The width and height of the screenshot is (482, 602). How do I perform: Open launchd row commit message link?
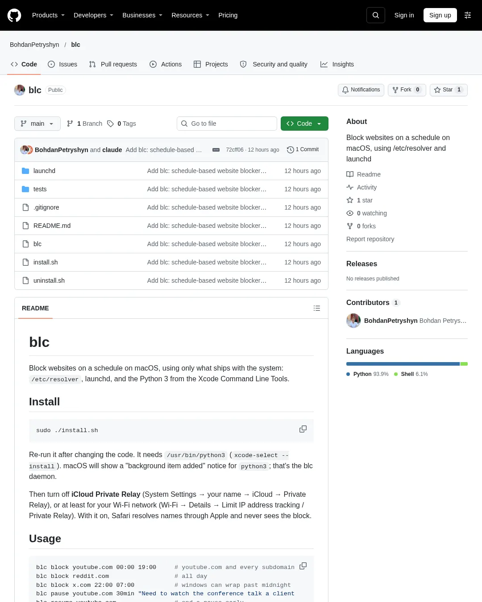pyautogui.click(x=207, y=171)
